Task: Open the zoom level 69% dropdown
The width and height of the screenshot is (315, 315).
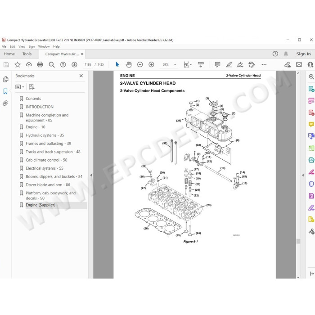Action: [175, 64]
